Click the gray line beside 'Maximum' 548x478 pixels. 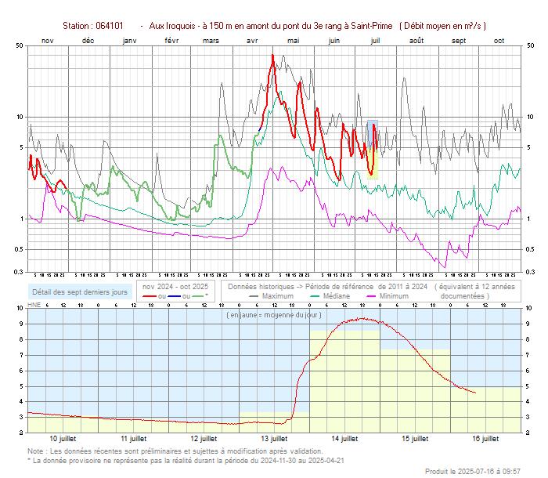point(254,296)
